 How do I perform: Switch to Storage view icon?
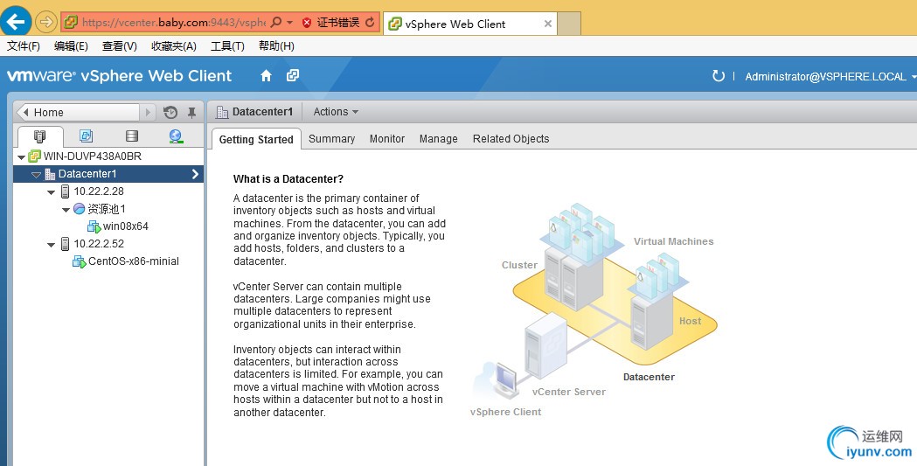pos(132,136)
